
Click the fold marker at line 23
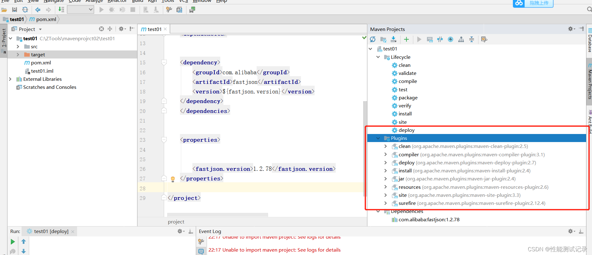tap(164, 140)
